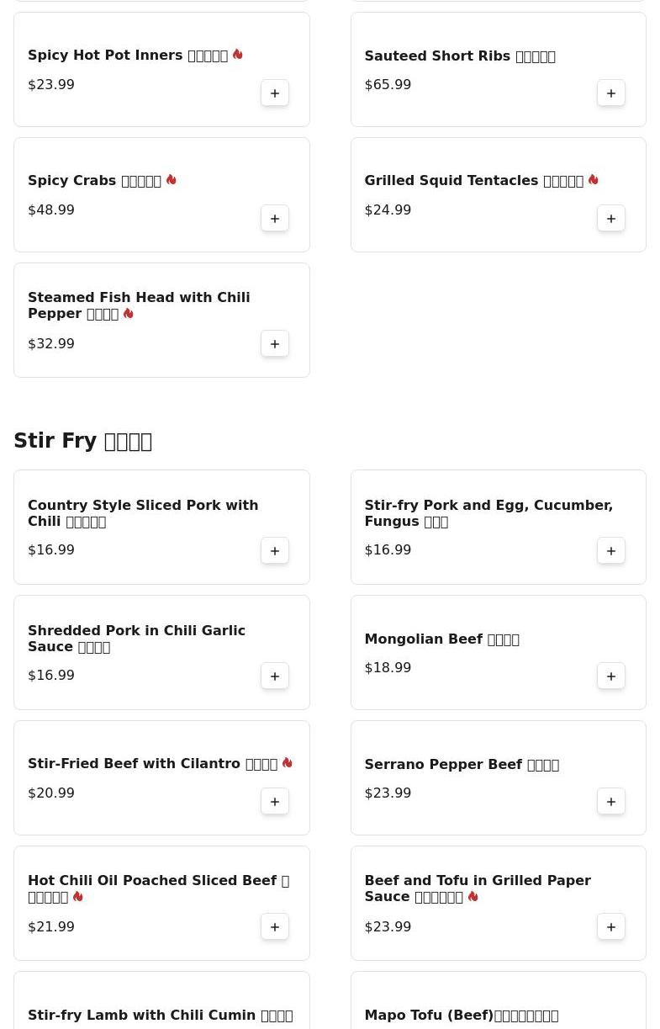Open Spicy Crabs dish title
This screenshot has height=1029, width=660.
point(94,181)
